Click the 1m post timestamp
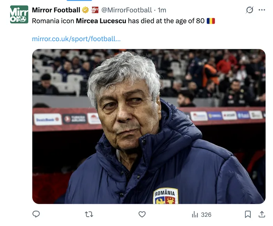Image resolution: width=273 pixels, height=226 pixels. pos(162,10)
